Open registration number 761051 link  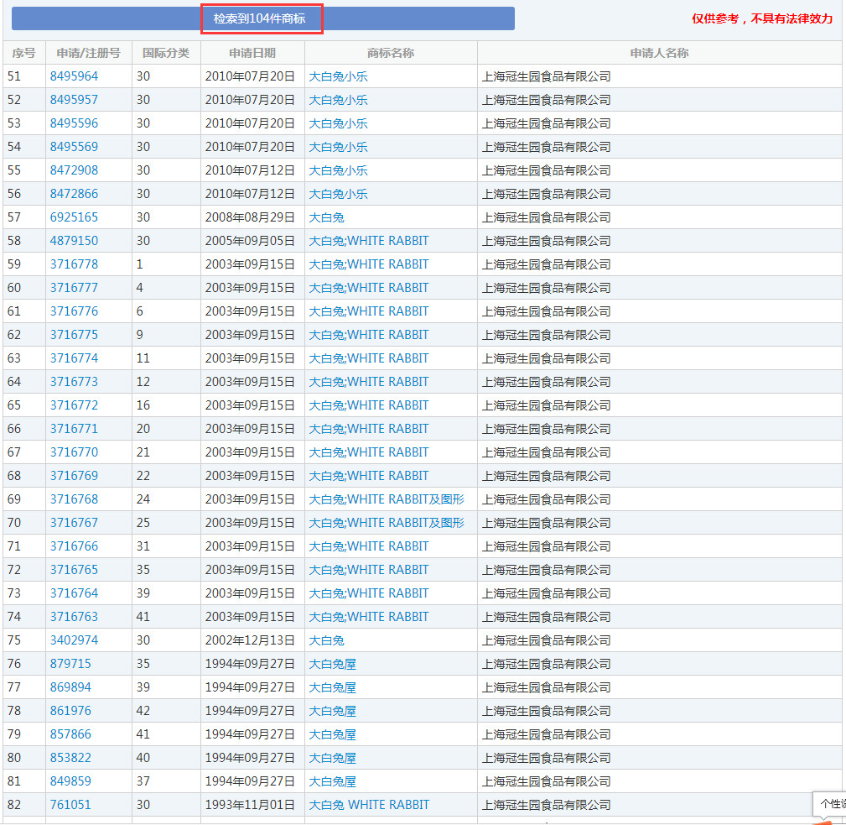(x=70, y=805)
